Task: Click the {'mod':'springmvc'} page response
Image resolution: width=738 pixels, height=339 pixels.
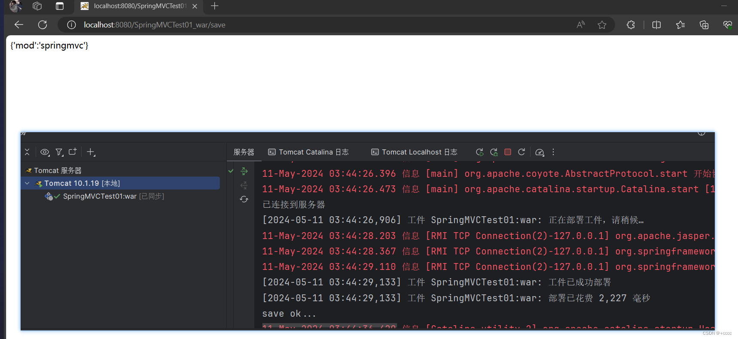Action: pos(49,45)
